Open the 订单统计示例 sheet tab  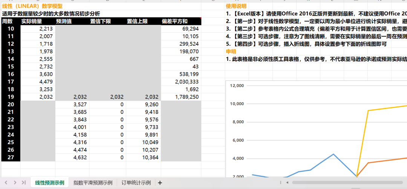tap(136, 183)
